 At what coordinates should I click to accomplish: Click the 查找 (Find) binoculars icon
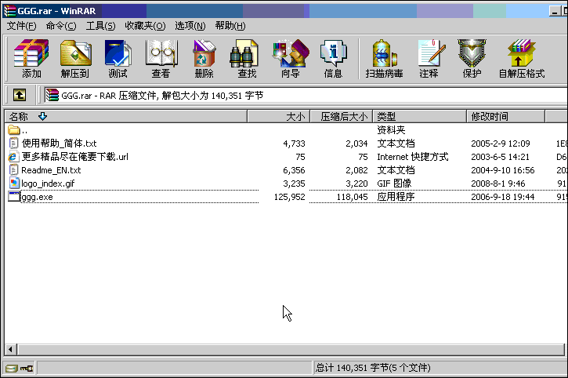point(244,53)
